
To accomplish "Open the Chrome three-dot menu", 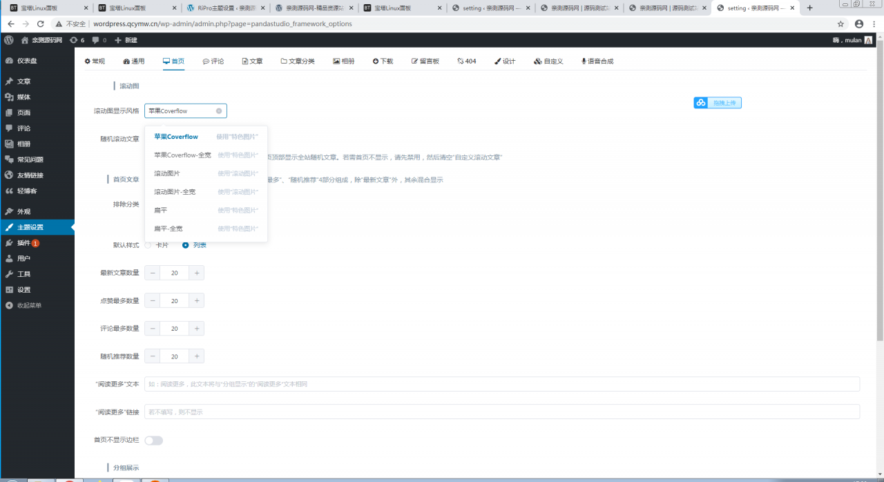I will click(x=874, y=23).
